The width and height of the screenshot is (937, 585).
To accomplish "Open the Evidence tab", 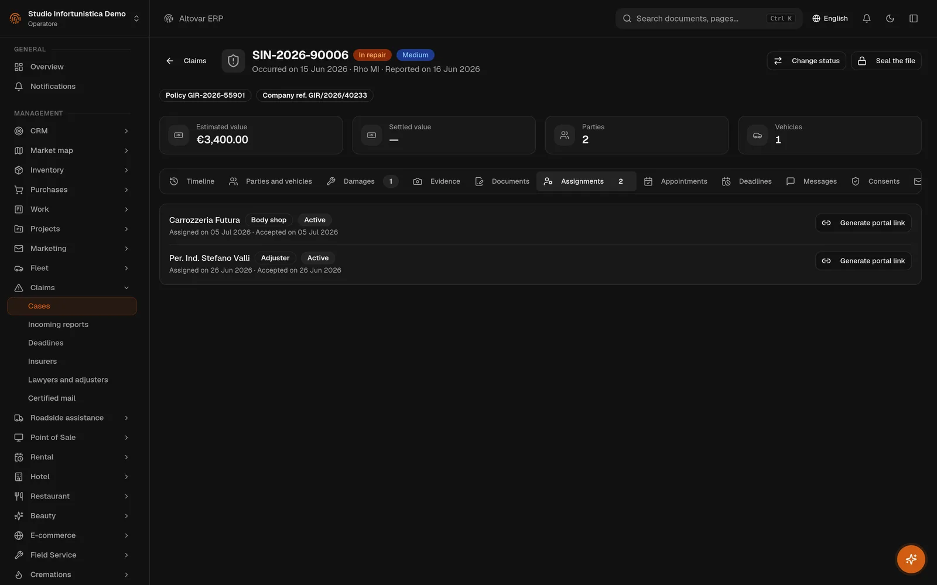I will (437, 181).
